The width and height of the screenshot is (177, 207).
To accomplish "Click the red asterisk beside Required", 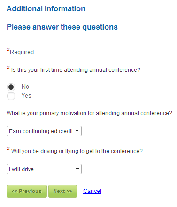I will [x=8, y=50].
